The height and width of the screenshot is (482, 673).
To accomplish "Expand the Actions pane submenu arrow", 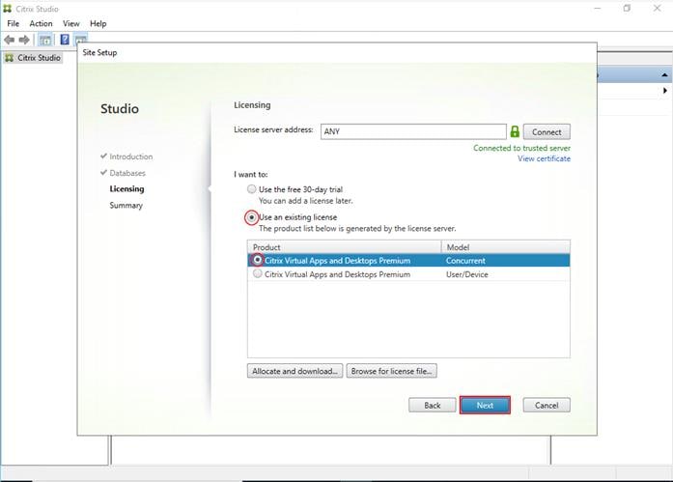I will click(665, 91).
